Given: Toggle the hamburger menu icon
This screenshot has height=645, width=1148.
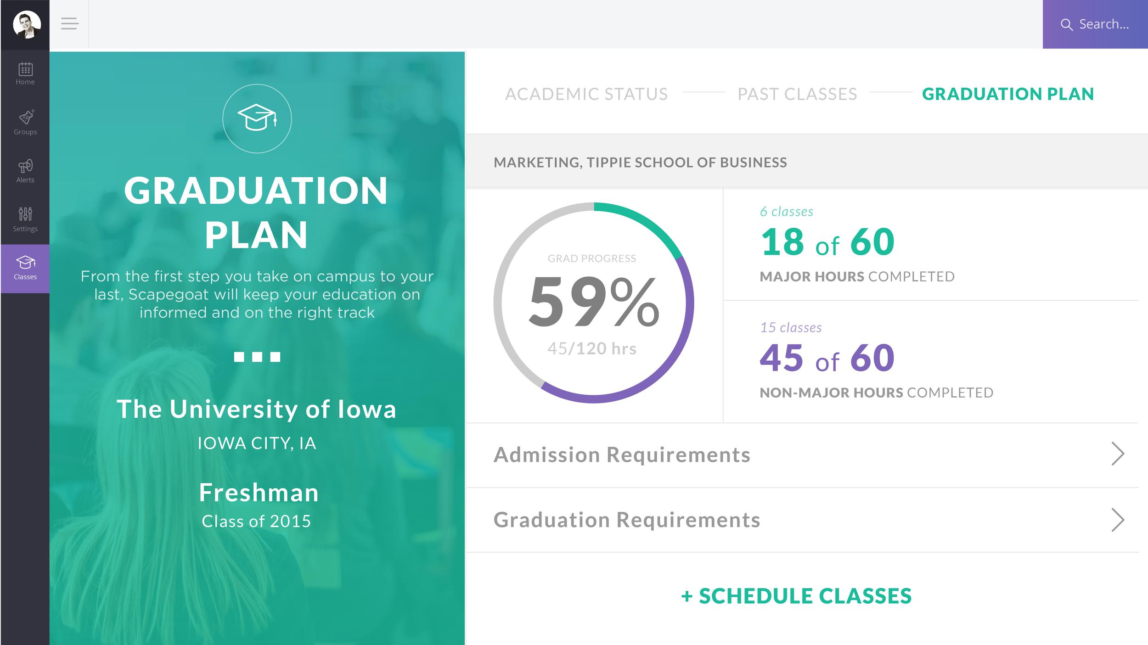Looking at the screenshot, I should [70, 23].
